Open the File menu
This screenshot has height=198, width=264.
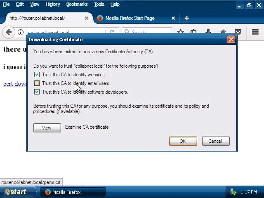tap(6, 4)
